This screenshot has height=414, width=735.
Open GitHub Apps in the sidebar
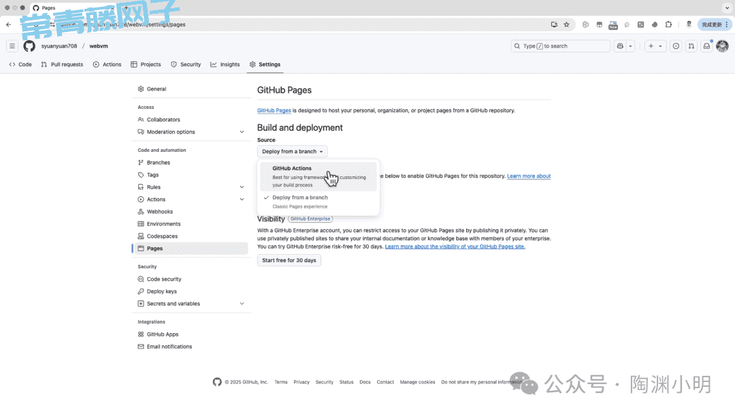click(191, 334)
